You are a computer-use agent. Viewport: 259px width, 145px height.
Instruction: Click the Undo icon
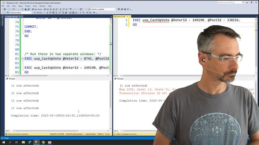(x=70, y=9)
